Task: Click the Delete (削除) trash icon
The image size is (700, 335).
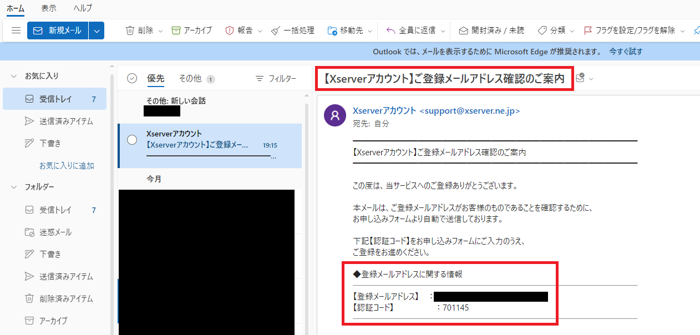Action: click(130, 31)
